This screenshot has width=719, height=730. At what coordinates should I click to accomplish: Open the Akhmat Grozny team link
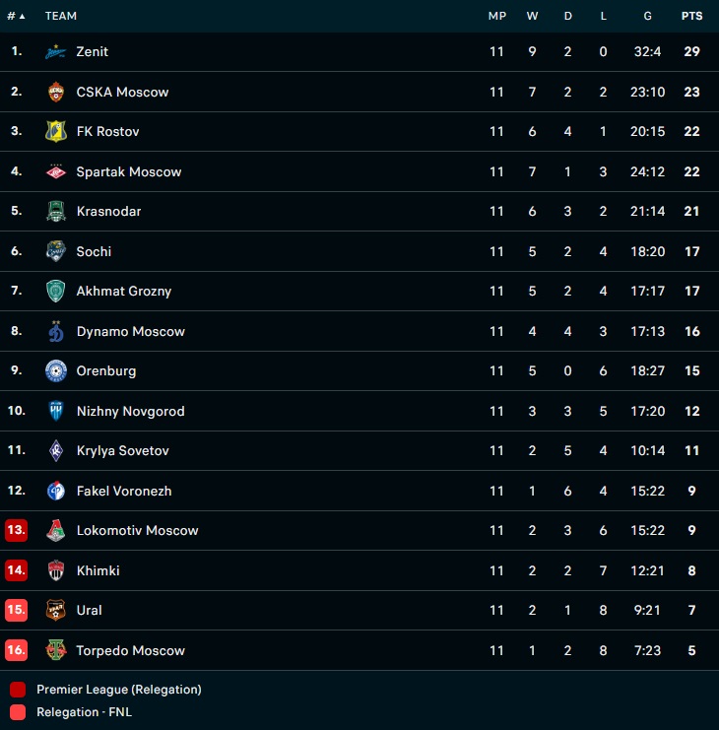[x=124, y=292]
